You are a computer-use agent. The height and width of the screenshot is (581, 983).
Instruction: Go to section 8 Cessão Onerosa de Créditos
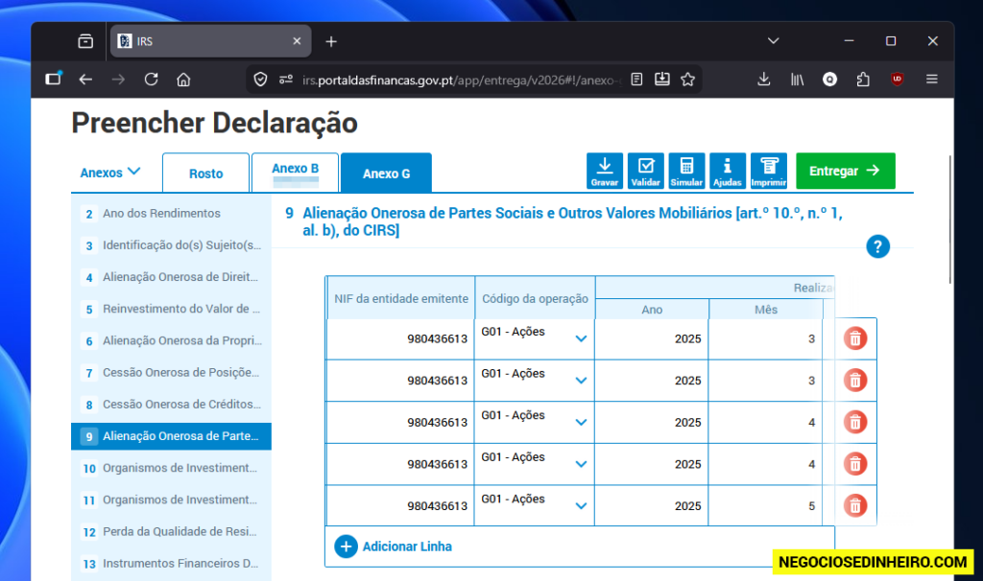click(171, 406)
